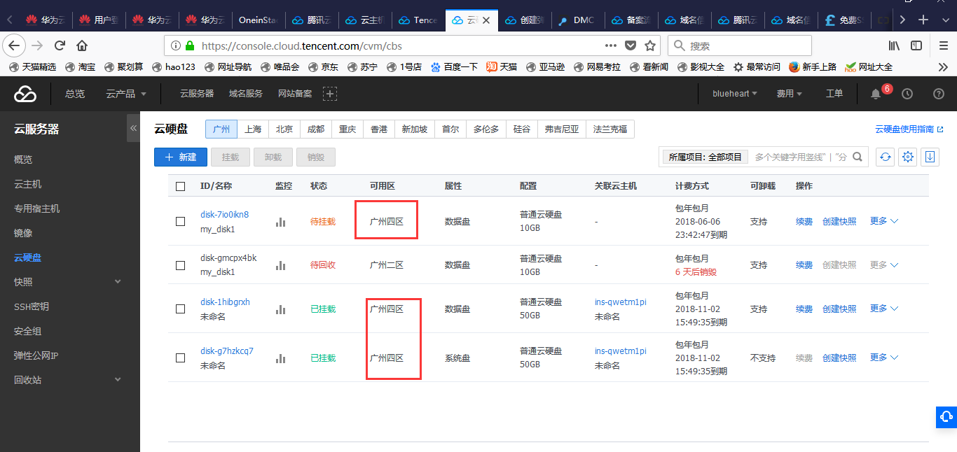Toggle the select-all header checkbox
Viewport: 957px width, 452px height.
coord(181,186)
